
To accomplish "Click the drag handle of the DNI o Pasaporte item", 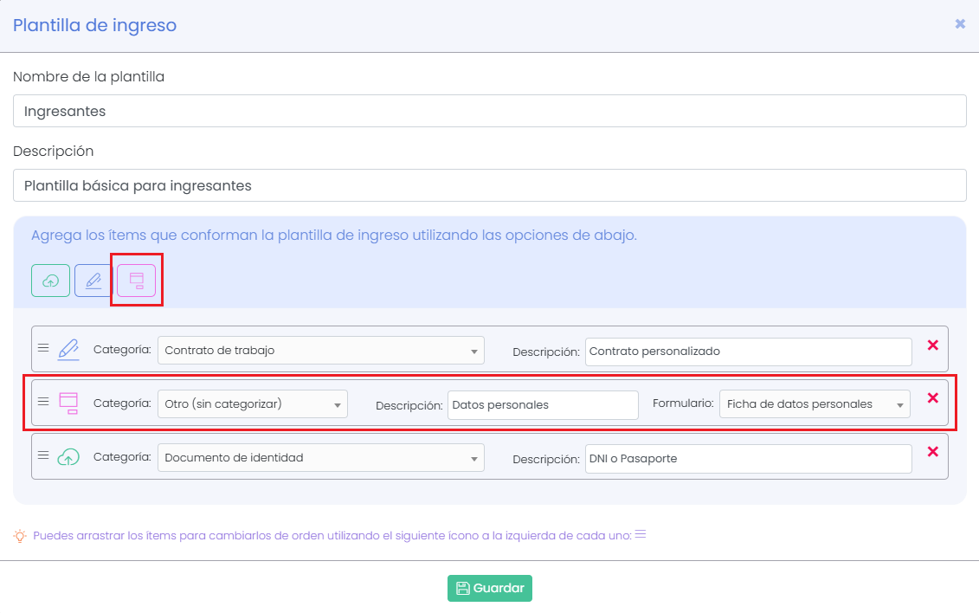I will [42, 456].
